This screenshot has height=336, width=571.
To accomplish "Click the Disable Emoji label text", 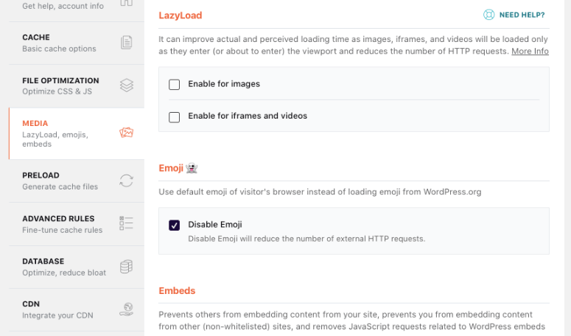I will click(215, 224).
